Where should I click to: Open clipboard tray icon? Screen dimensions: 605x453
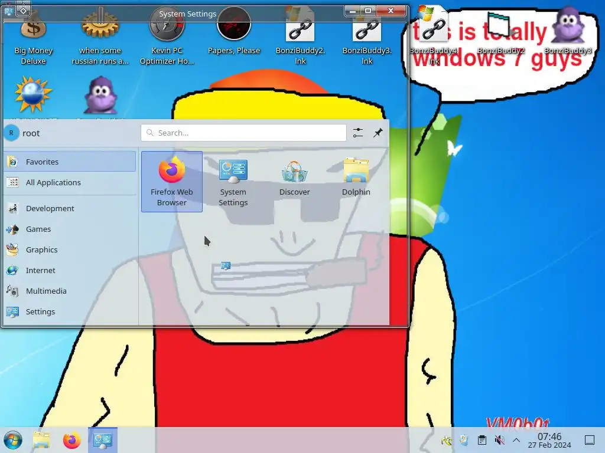pos(482,440)
